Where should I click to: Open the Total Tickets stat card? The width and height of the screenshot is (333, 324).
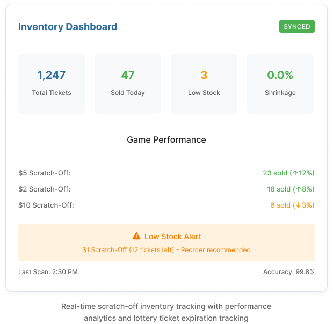tap(52, 84)
